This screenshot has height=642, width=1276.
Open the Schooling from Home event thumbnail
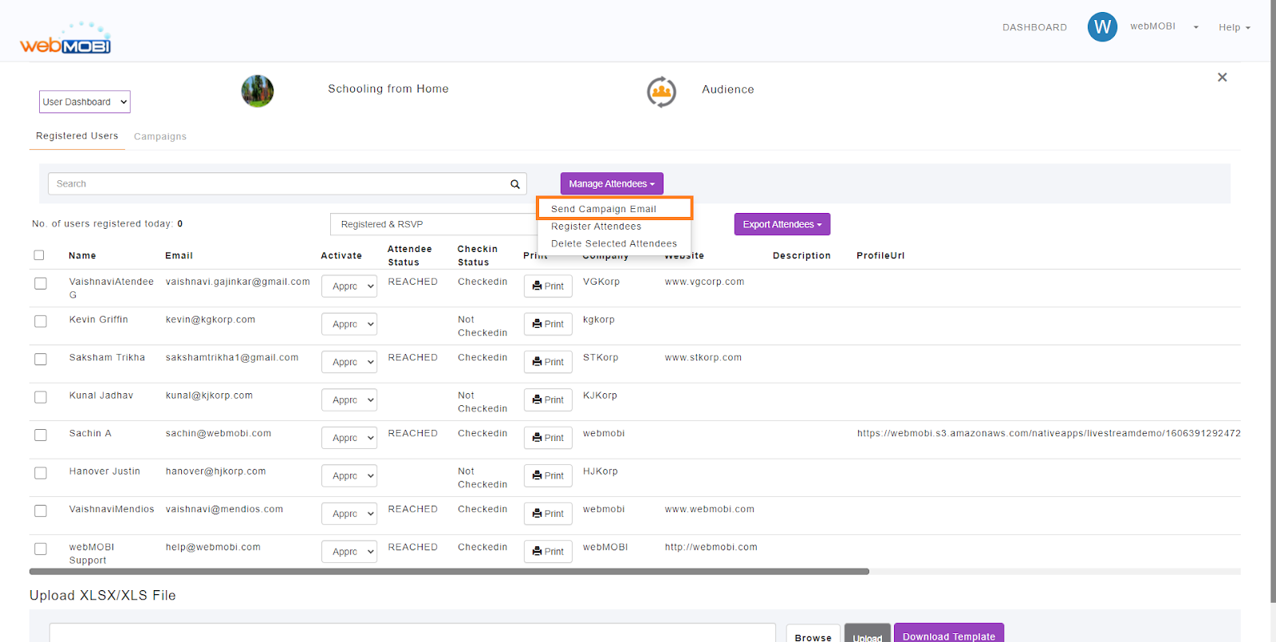click(258, 91)
